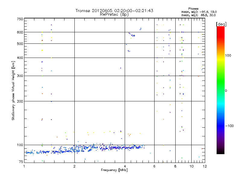This screenshot has width=241, height=181.
Task: Click the 'Frequency [MHz]' axis label
Action: pos(114,170)
